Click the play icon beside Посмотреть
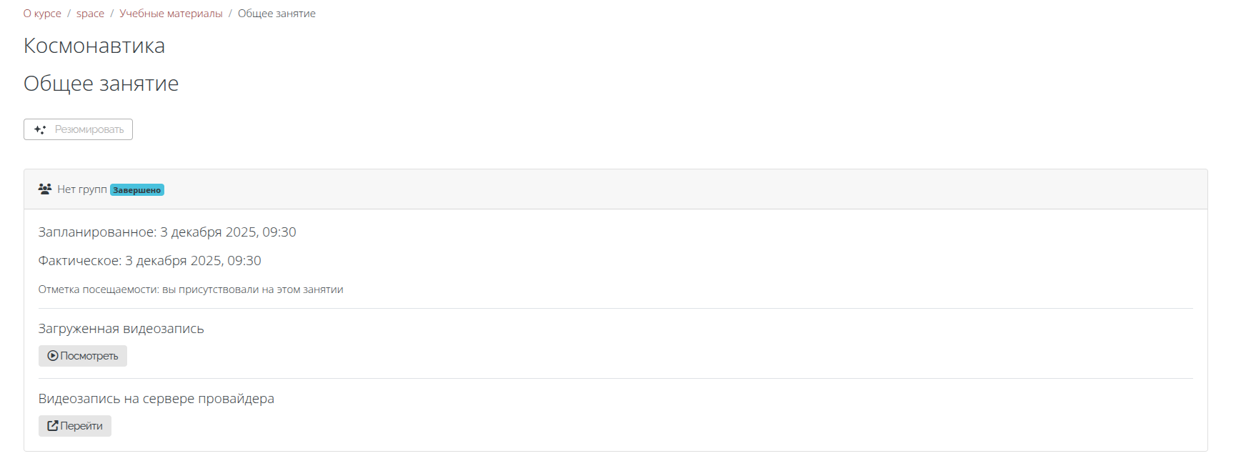This screenshot has width=1236, height=461. (x=53, y=356)
